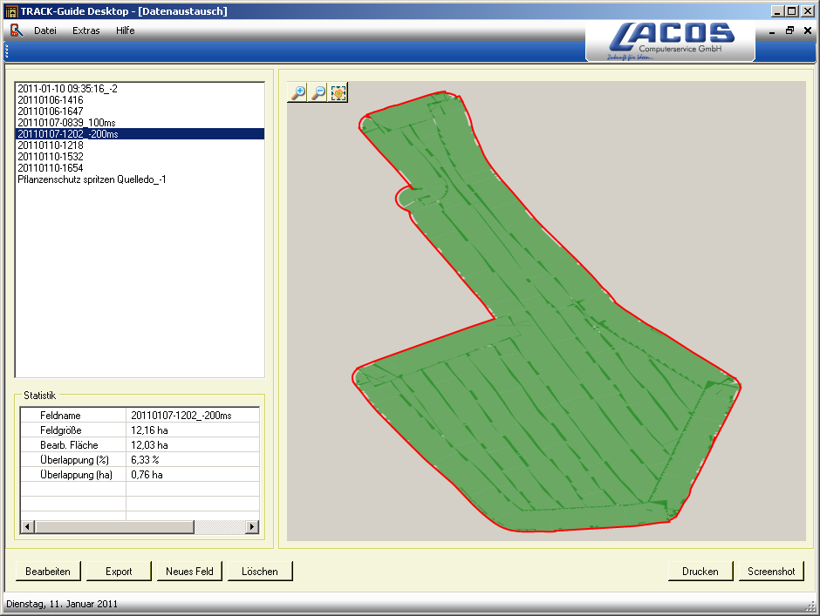Click the statistics panel horizontal scrollbar right arrow
Screen dimensions: 820x616
[253, 527]
